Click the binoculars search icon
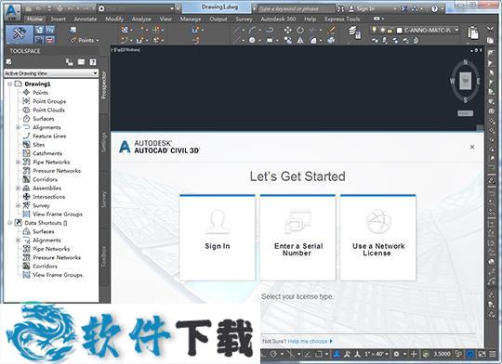The width and height of the screenshot is (502, 364). click(340, 9)
